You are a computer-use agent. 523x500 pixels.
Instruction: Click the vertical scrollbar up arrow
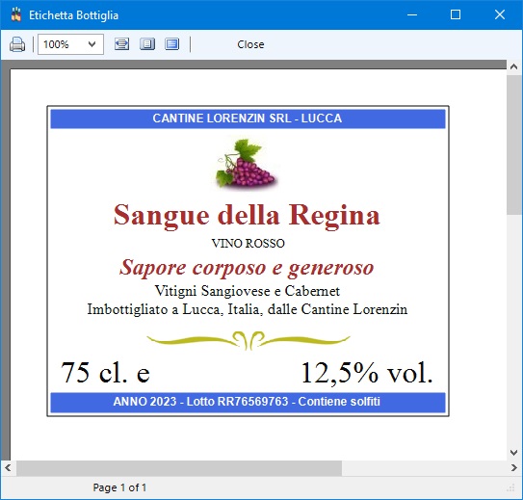(514, 66)
